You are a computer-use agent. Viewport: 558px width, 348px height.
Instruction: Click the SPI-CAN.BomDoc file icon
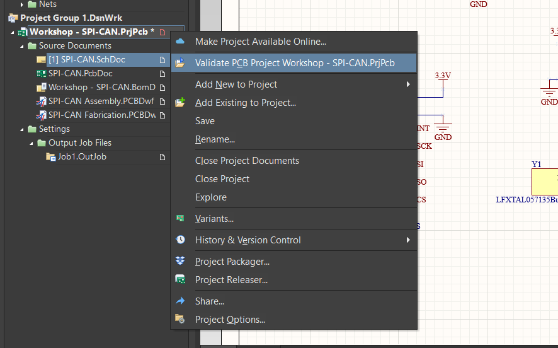click(x=42, y=87)
